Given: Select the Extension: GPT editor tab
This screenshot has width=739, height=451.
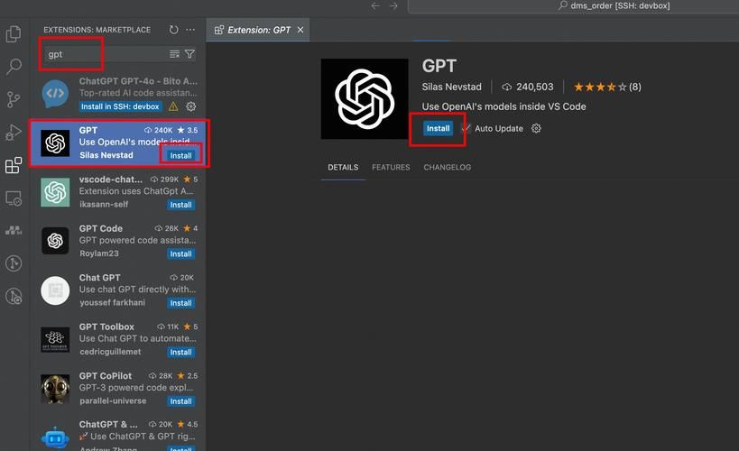Looking at the screenshot, I should [258, 30].
